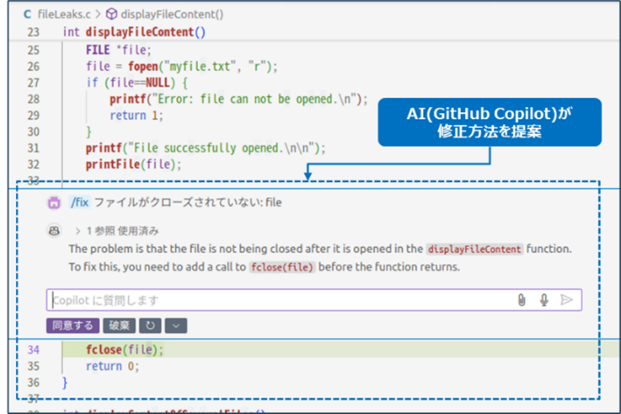Click the /fix command text
The image size is (621, 414).
pyautogui.click(x=80, y=202)
